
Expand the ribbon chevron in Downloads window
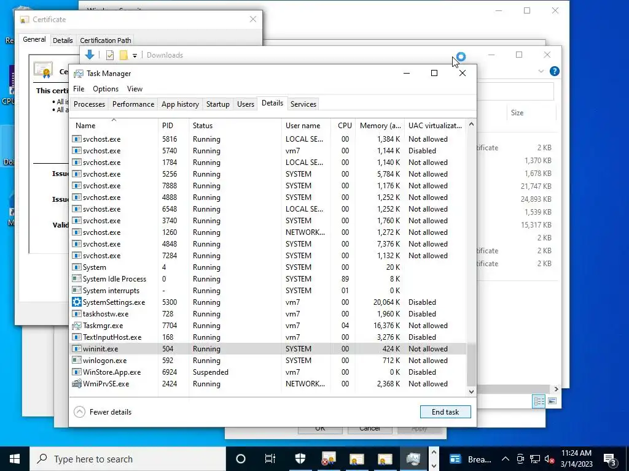[x=541, y=71]
